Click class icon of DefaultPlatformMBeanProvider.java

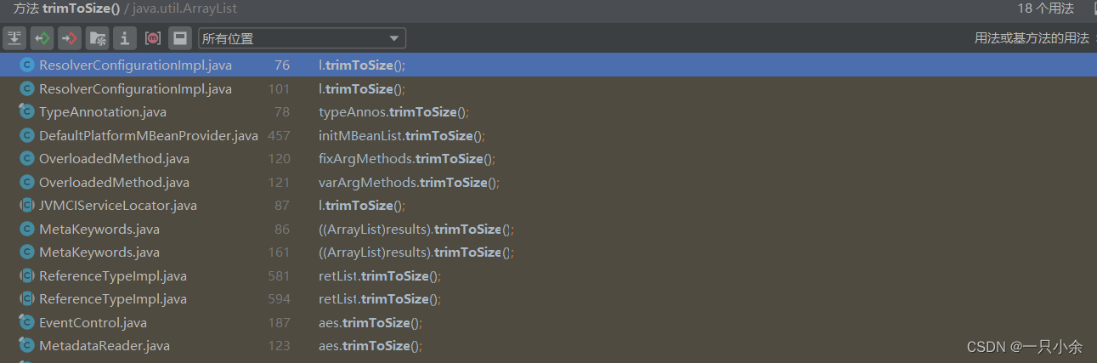coord(26,136)
